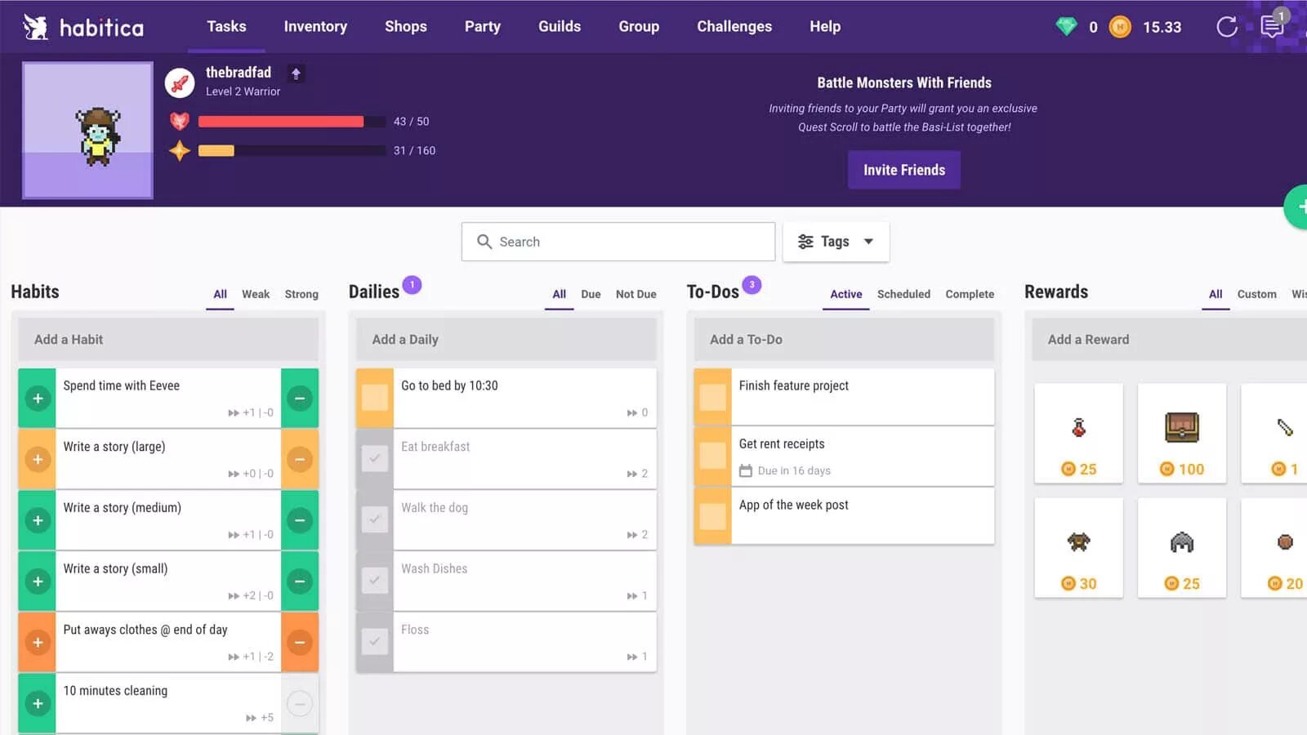Score minus on Write a story (medium)
This screenshot has width=1307, height=735.
pyautogui.click(x=300, y=520)
